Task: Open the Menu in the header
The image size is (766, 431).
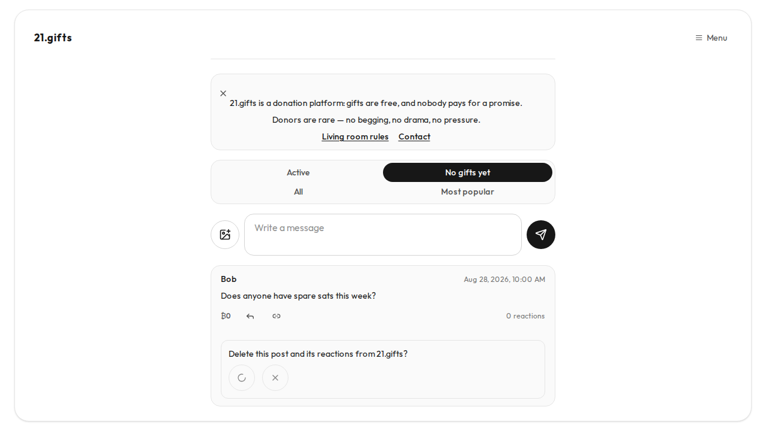Action: click(711, 38)
